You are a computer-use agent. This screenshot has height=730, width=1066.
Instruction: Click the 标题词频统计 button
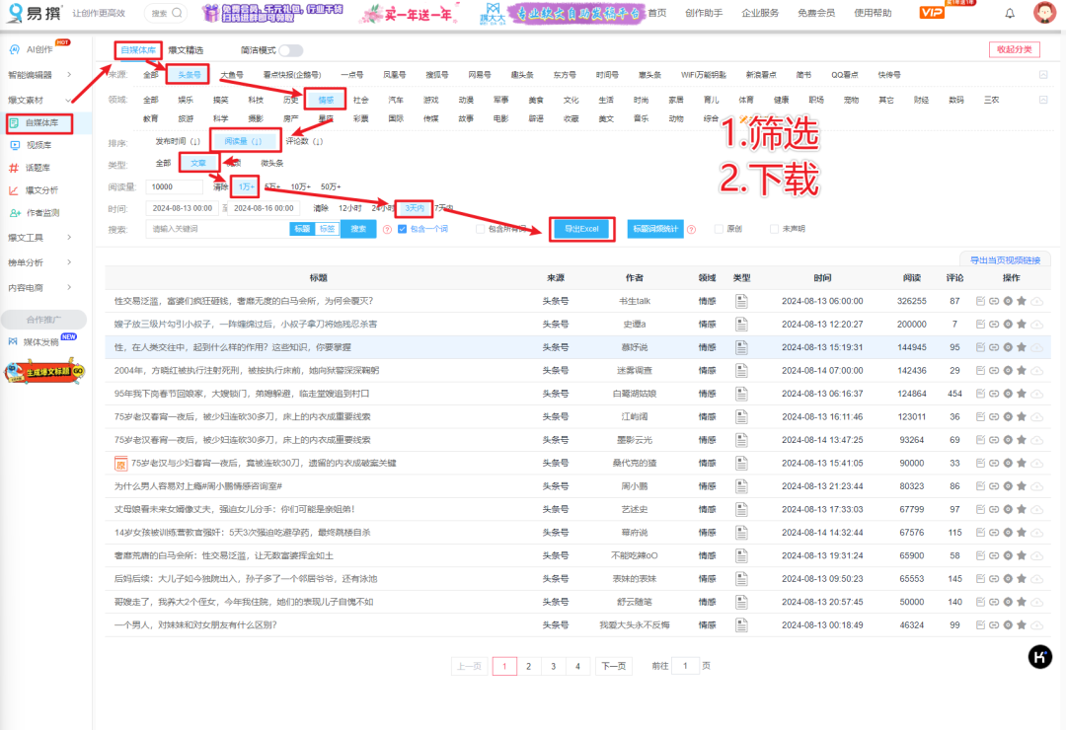(655, 229)
